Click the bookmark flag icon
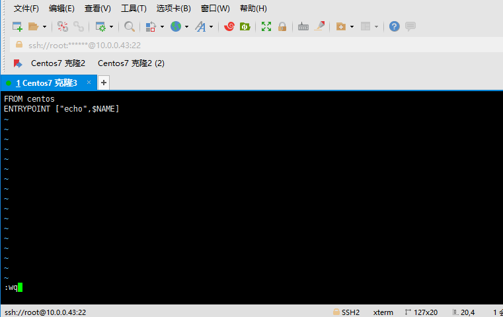Viewport: 503px width, 317px height. 18,63
